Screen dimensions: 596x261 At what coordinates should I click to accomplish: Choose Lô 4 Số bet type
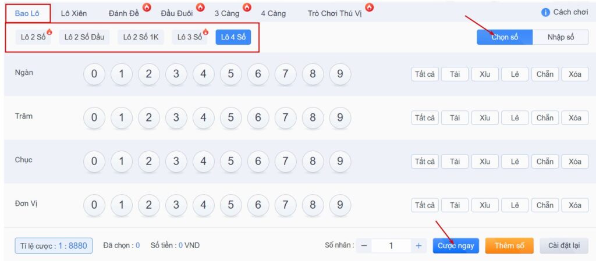(233, 37)
